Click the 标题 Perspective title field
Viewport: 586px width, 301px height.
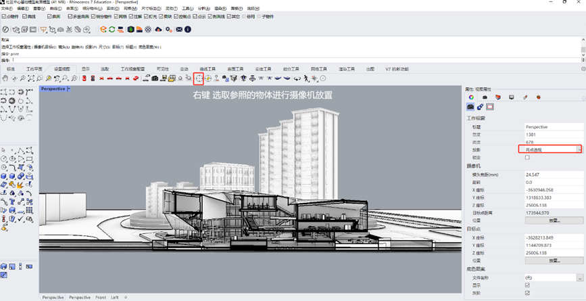tap(554, 126)
